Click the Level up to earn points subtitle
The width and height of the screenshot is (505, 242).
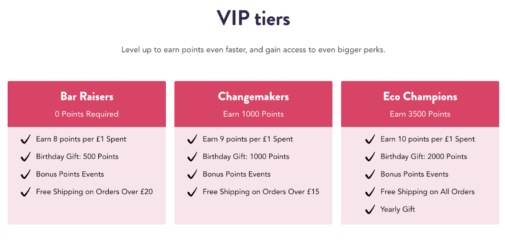pos(253,51)
